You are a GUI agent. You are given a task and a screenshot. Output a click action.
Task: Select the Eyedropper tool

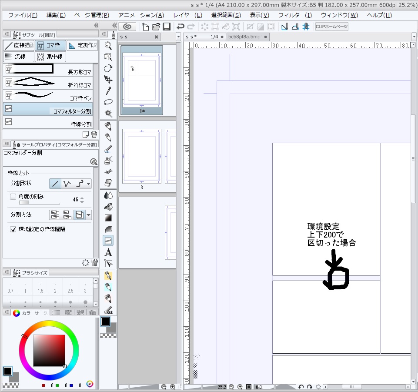(x=108, y=91)
